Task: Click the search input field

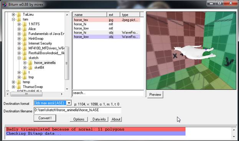Action: [108, 93]
